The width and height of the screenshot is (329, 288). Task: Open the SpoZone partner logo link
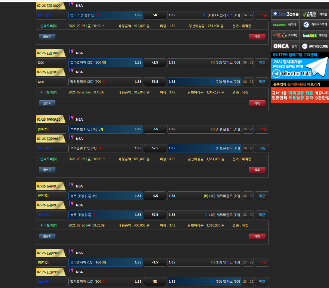286,14
